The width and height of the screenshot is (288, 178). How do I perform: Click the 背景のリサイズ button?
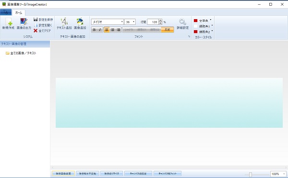111,173
